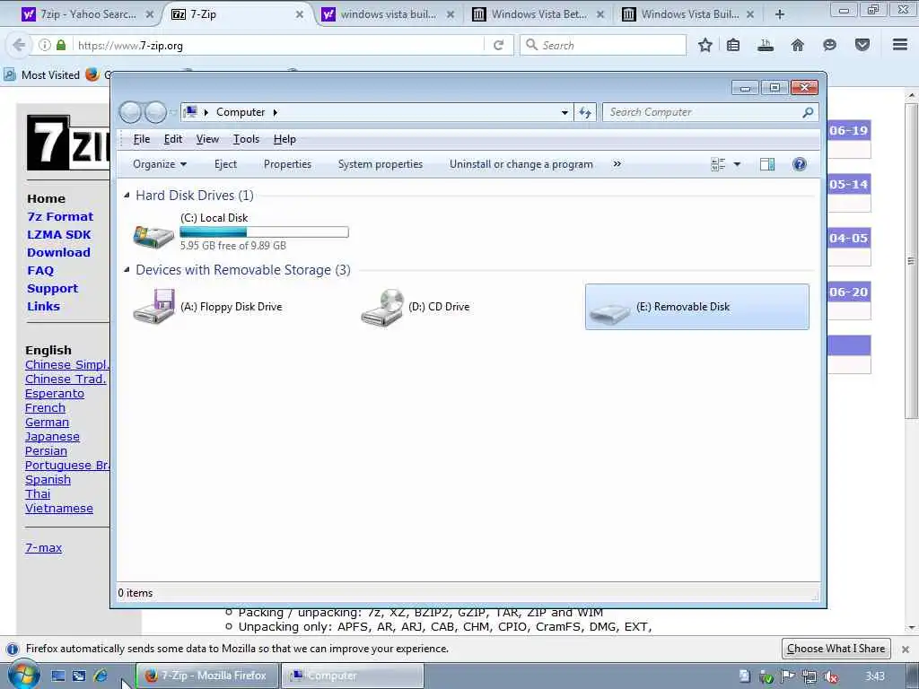Image resolution: width=919 pixels, height=689 pixels.
Task: Select the (D:) CD Drive icon
Action: click(382, 307)
